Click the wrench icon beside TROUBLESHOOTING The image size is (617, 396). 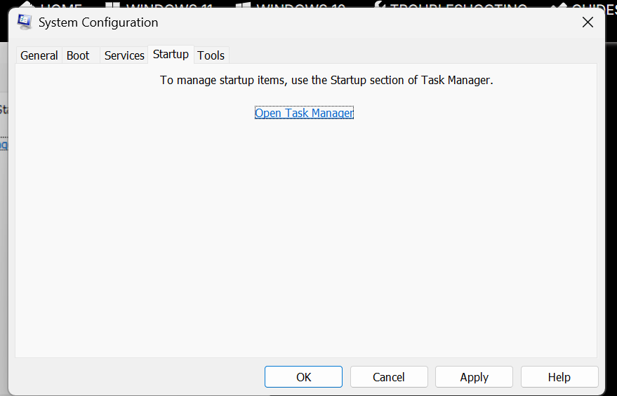pyautogui.click(x=380, y=4)
